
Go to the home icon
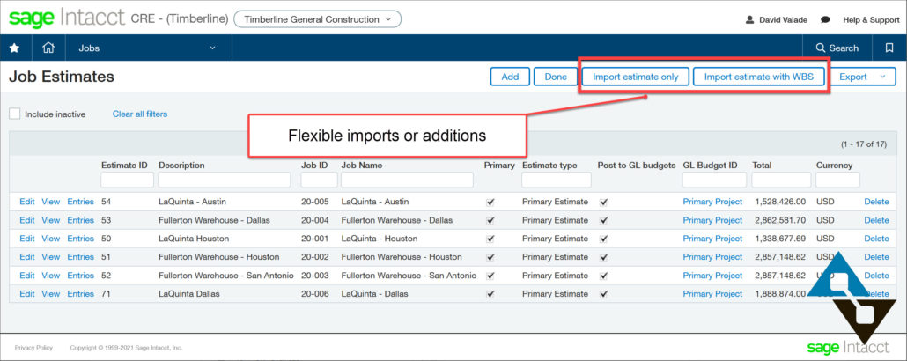point(48,48)
